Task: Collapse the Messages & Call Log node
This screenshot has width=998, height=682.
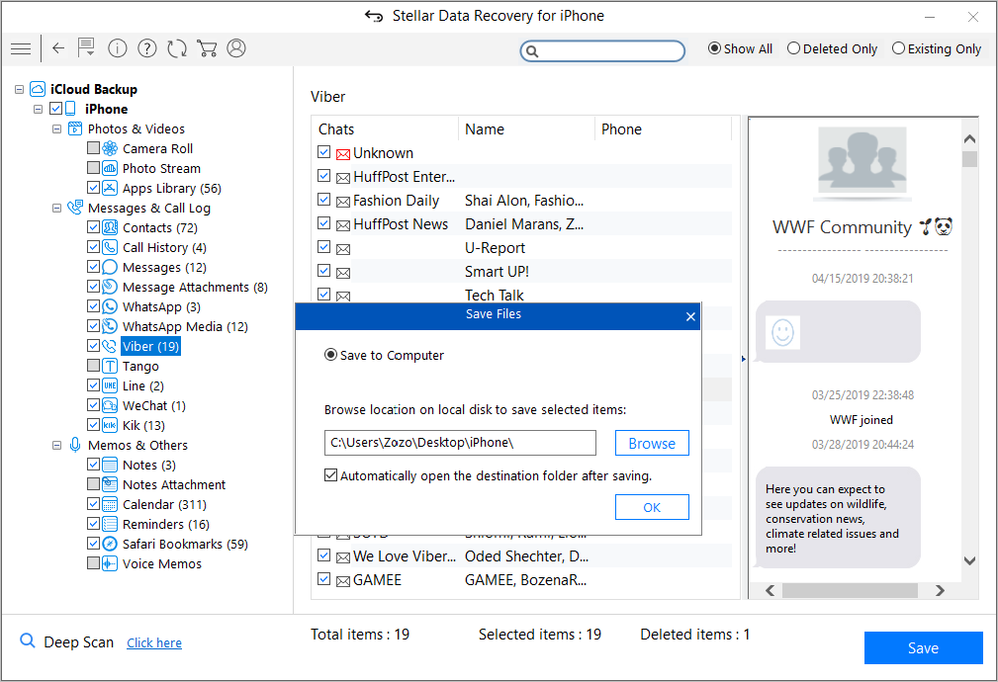Action: pyautogui.click(x=56, y=208)
